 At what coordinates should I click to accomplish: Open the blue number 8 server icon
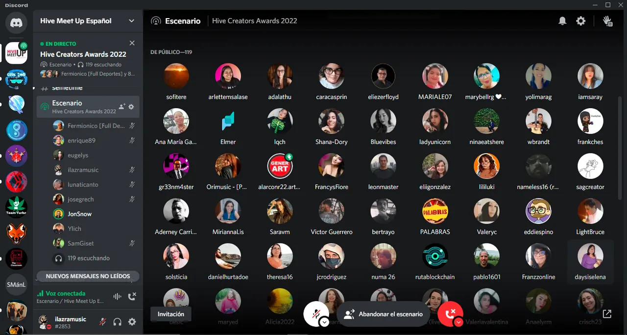point(16,130)
